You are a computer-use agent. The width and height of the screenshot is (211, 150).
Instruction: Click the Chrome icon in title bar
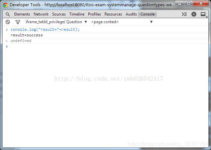click(x=5, y=5)
